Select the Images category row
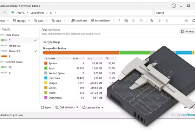 (80, 83)
